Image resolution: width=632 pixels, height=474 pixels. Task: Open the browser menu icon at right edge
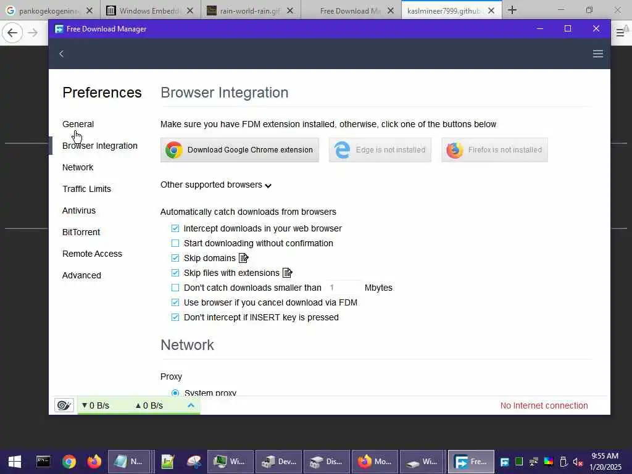click(x=621, y=32)
